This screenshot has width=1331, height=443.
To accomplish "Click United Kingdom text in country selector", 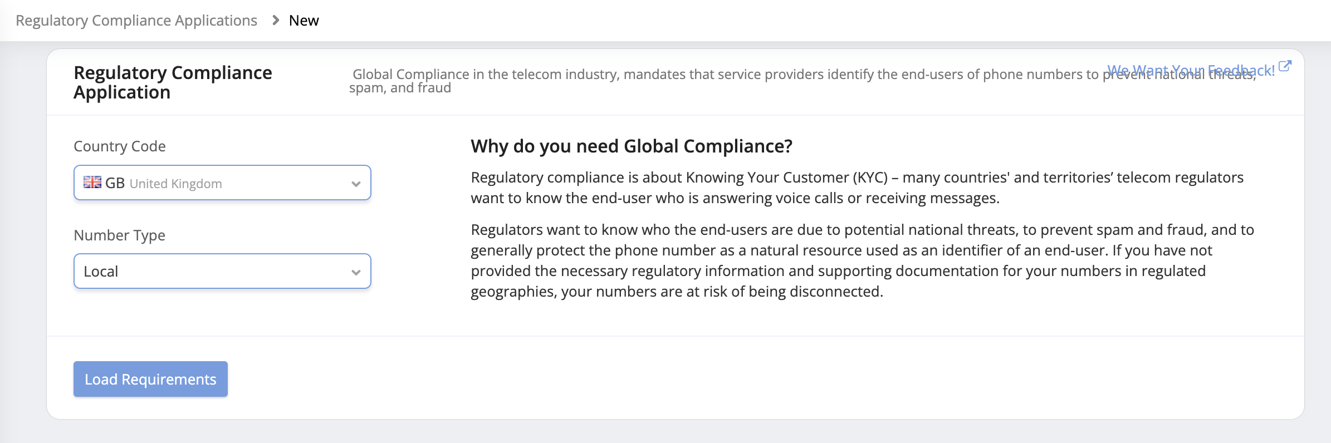I will coord(175,184).
